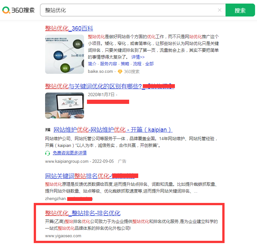Screen dimensions: 257x245
Task: Click the 360搜索 logo
Action: pos(18,10)
